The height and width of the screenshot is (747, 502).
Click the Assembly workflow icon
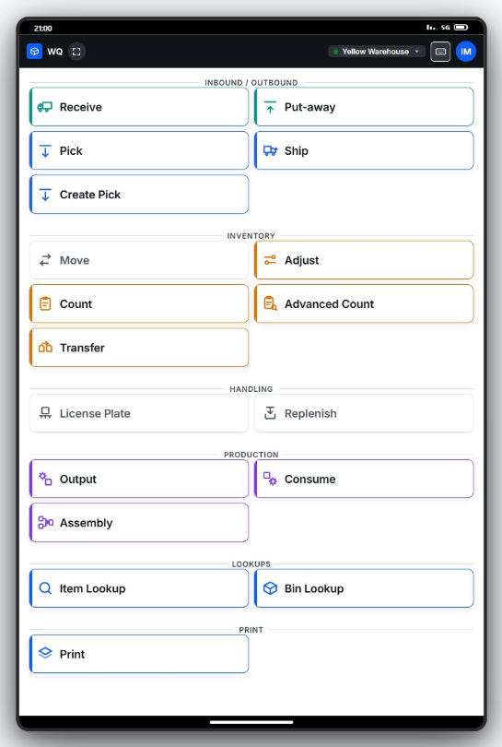(45, 523)
